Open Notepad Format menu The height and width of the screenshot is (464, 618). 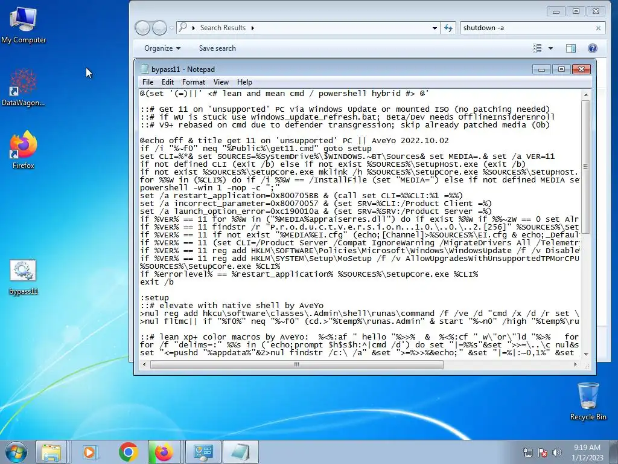pyautogui.click(x=194, y=82)
